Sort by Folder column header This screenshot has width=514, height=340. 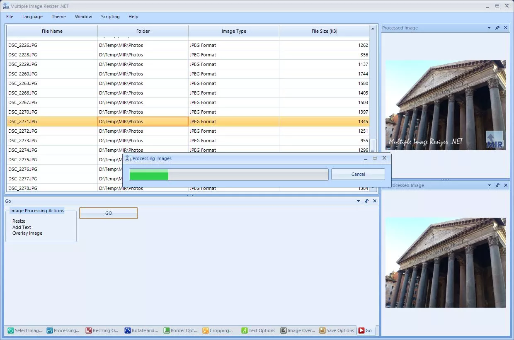point(143,31)
